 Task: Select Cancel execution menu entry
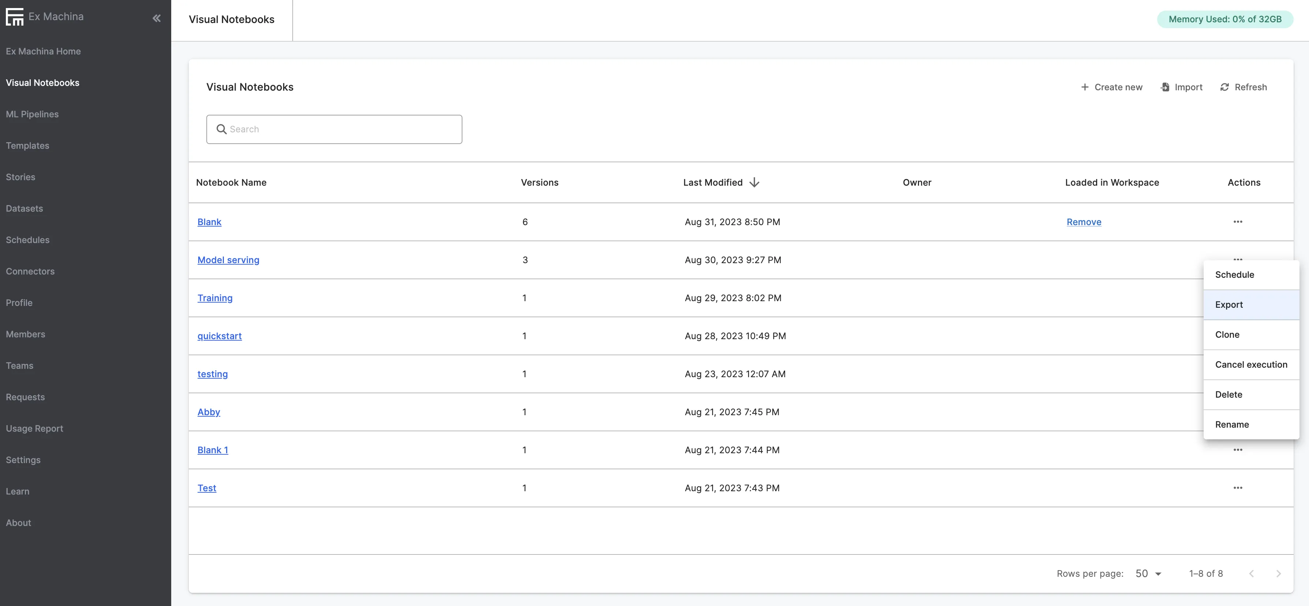pyautogui.click(x=1251, y=364)
